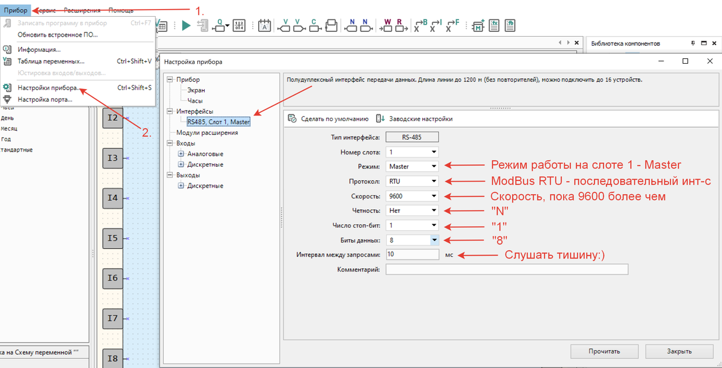
Task: Select the I5 input block
Action: tap(113, 238)
